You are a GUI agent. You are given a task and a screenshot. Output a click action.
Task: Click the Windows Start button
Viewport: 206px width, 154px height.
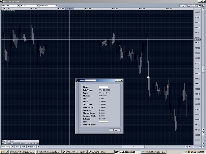click(4, 152)
